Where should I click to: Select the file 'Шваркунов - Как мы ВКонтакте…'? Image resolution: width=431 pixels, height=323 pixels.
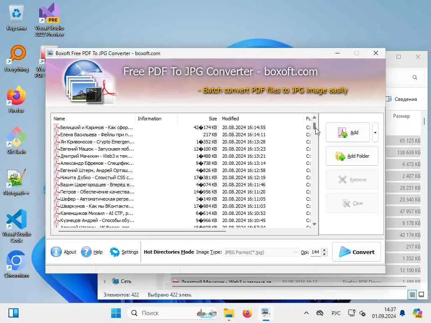tap(96, 206)
